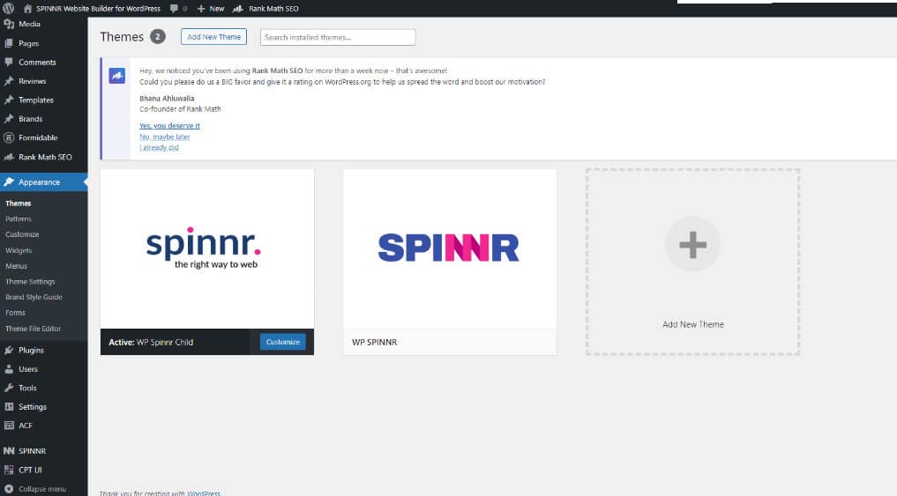Open Users via its person icon
Viewport: 897px width, 496px height.
click(9, 369)
